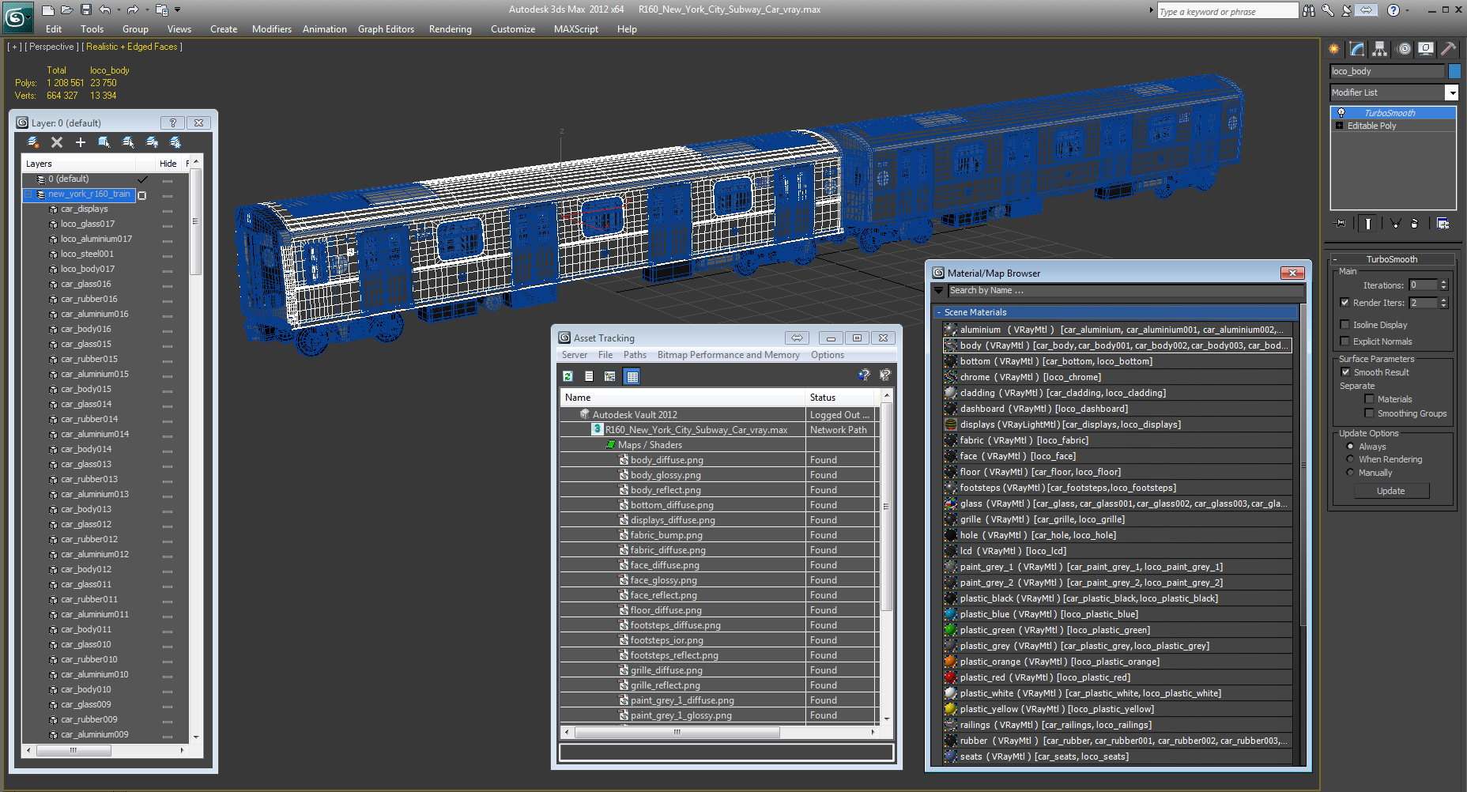Click the Save File floppy icon
This screenshot has width=1467, height=792.
tap(85, 10)
